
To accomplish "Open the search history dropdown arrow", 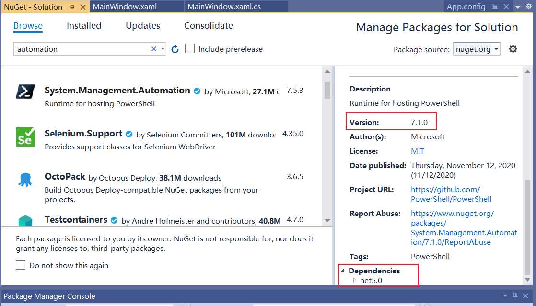I will [x=163, y=49].
